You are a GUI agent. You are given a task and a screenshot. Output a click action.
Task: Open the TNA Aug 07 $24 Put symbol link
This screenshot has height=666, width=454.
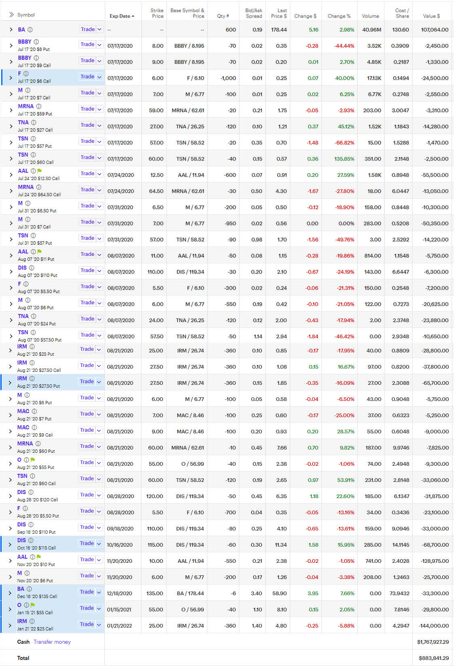pos(23,316)
